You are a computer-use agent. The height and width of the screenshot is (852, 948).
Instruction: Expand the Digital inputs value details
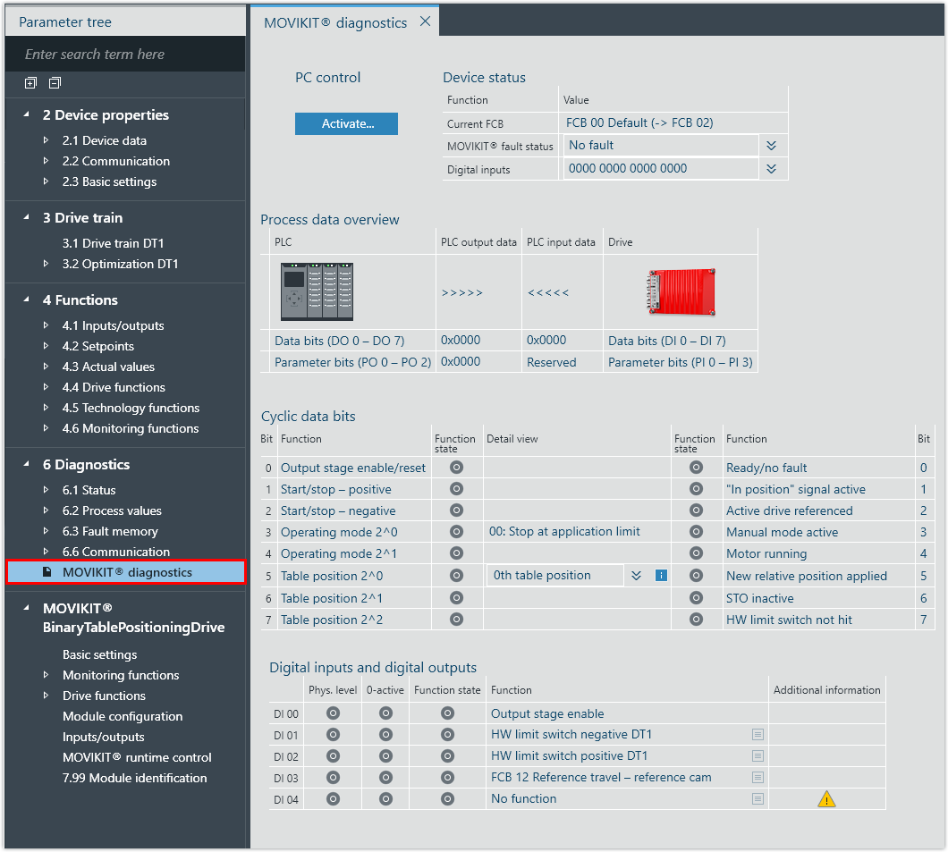772,169
